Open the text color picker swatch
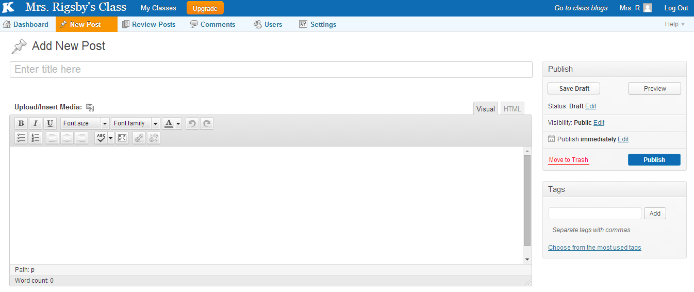Screen dimensions: 694x292 click(x=169, y=123)
